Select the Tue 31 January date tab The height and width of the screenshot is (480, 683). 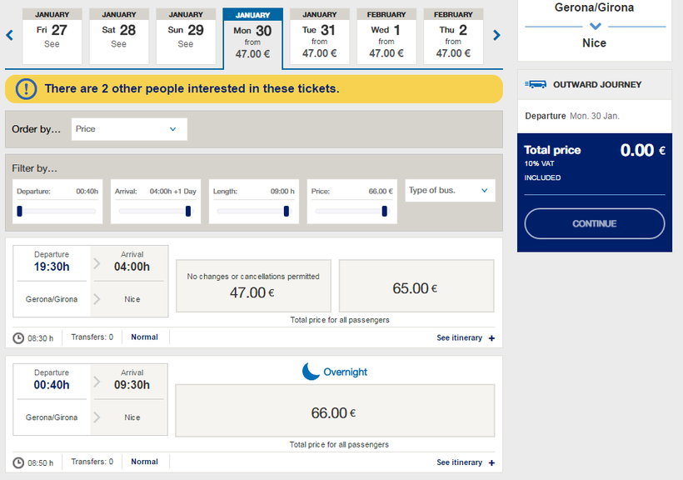click(x=319, y=37)
